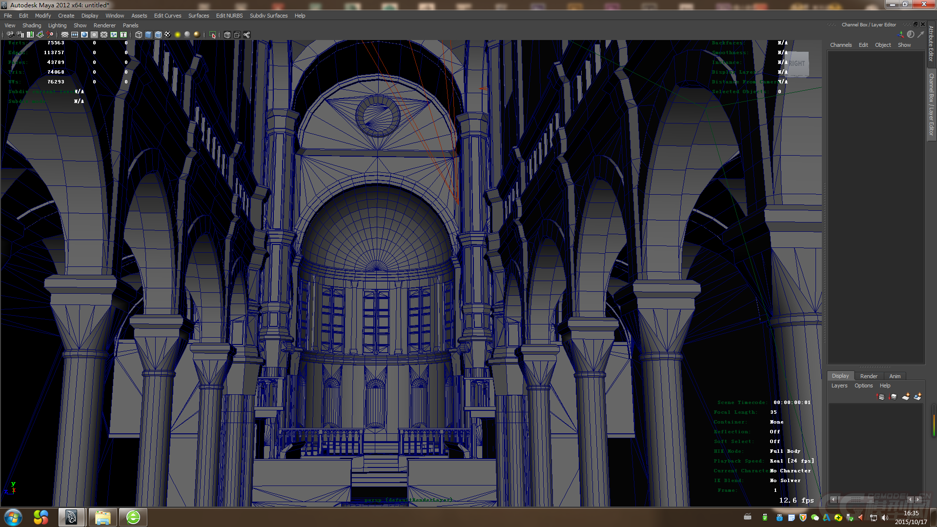Toggle the Gate Mask icon
937x527 pixels.
click(94, 35)
